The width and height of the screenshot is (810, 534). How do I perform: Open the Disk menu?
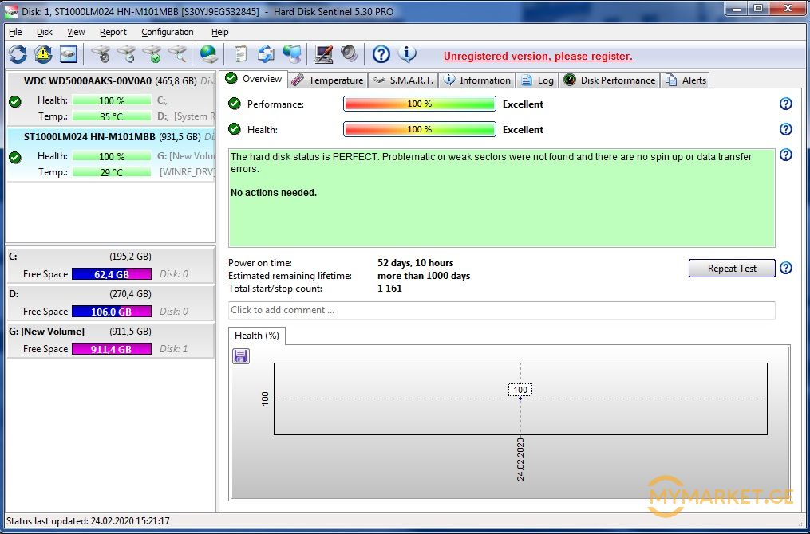pos(45,32)
